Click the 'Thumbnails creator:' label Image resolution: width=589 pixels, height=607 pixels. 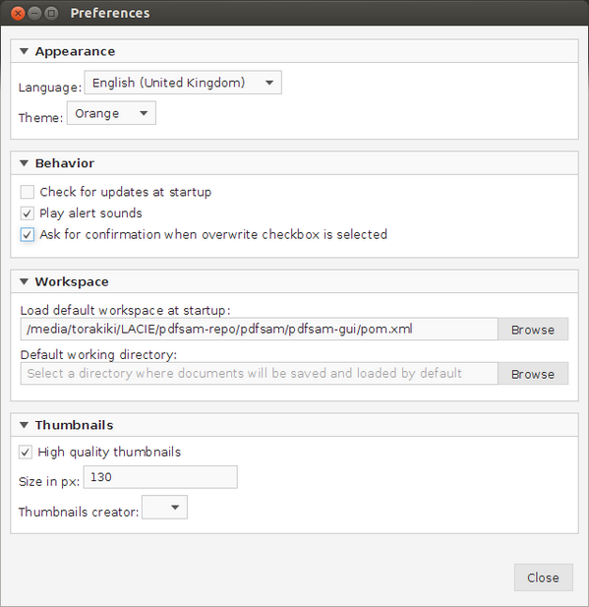click(x=79, y=513)
